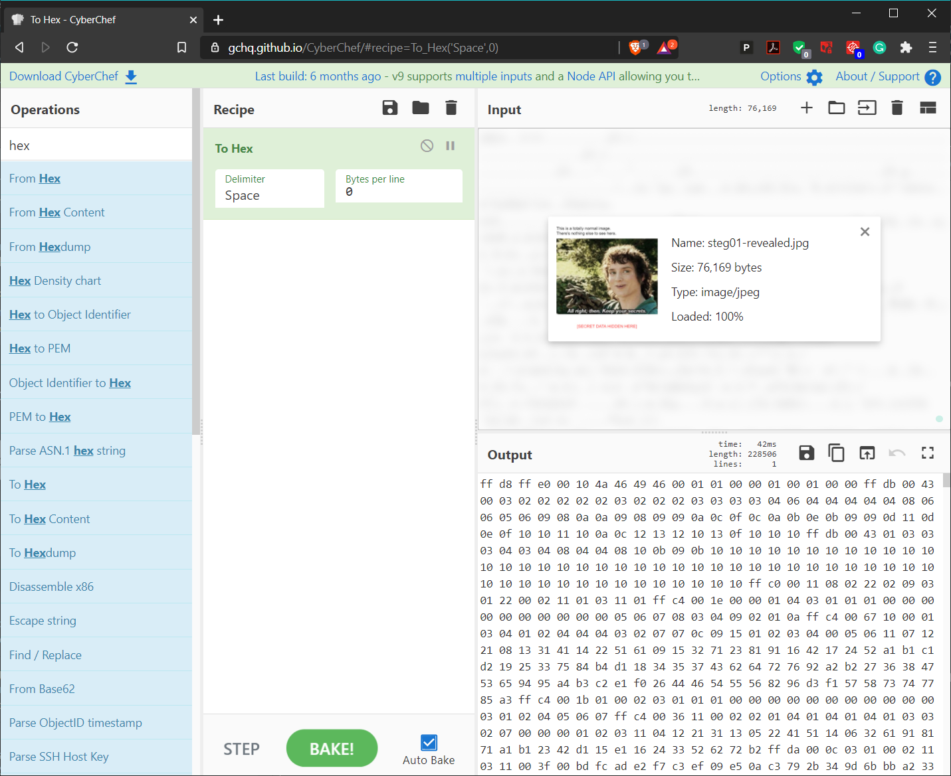Copy raw output to clipboard

pyautogui.click(x=837, y=453)
